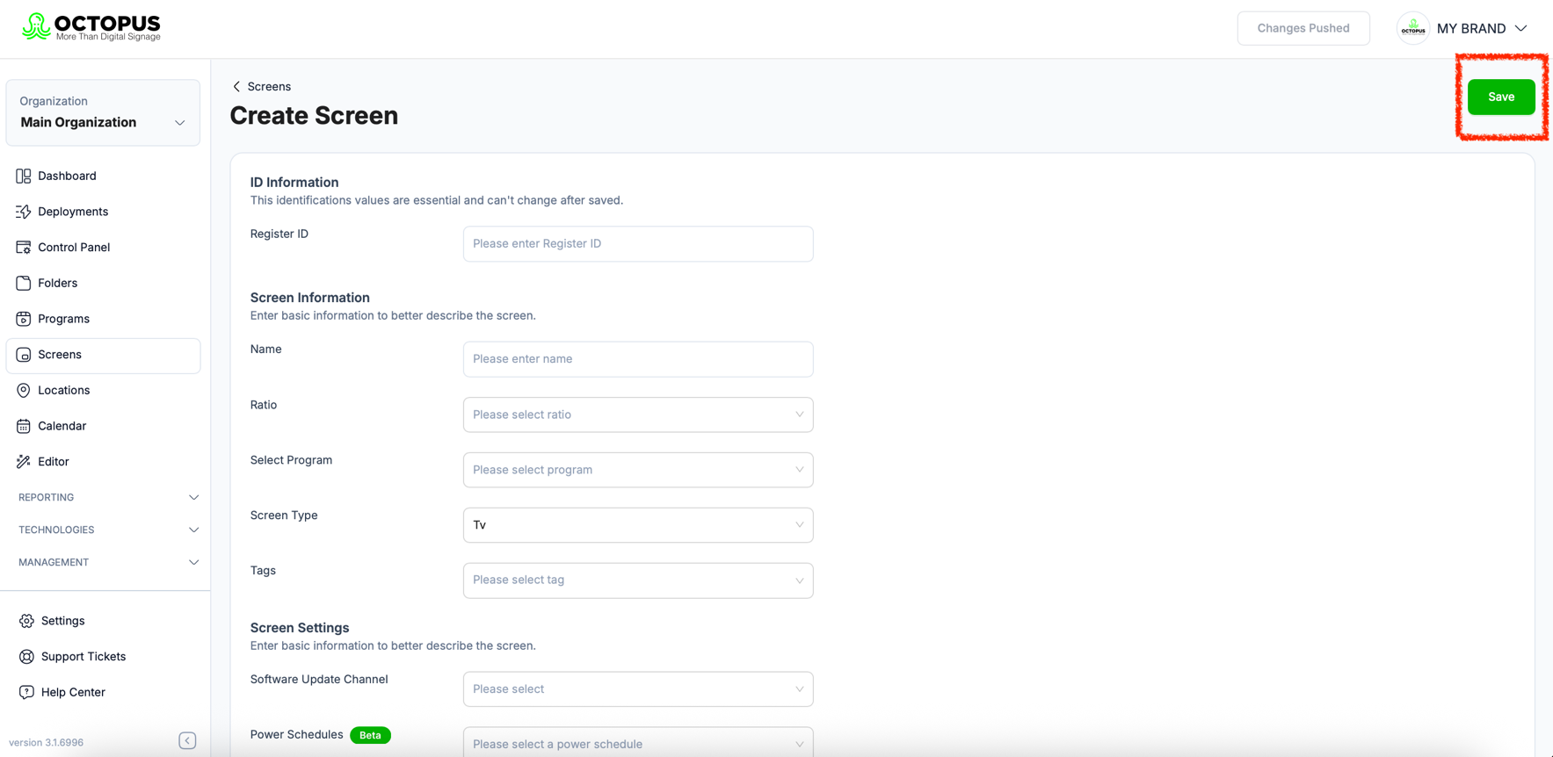Click the brand avatar next to MY BRAND
This screenshot has height=757, width=1553.
pos(1413,28)
